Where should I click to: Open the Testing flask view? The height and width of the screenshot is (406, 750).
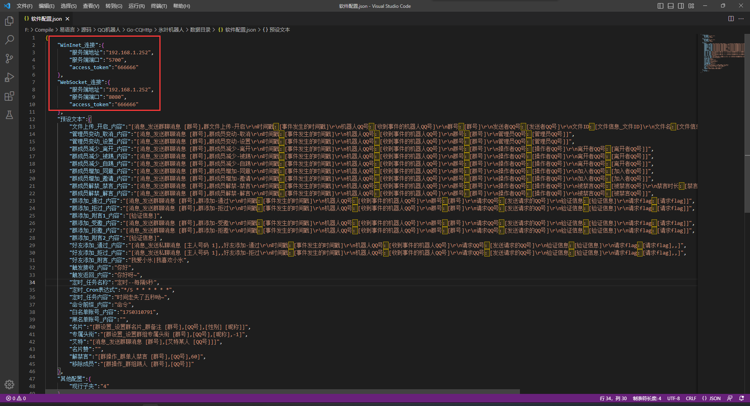(9, 115)
